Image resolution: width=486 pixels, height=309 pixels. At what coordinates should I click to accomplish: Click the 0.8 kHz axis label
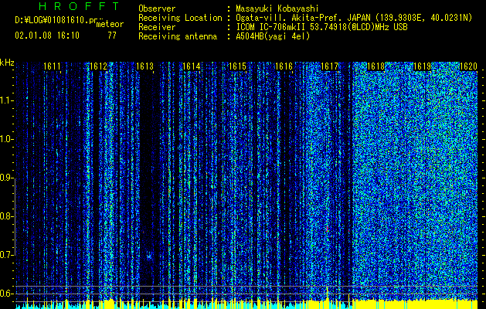[x=6, y=216]
